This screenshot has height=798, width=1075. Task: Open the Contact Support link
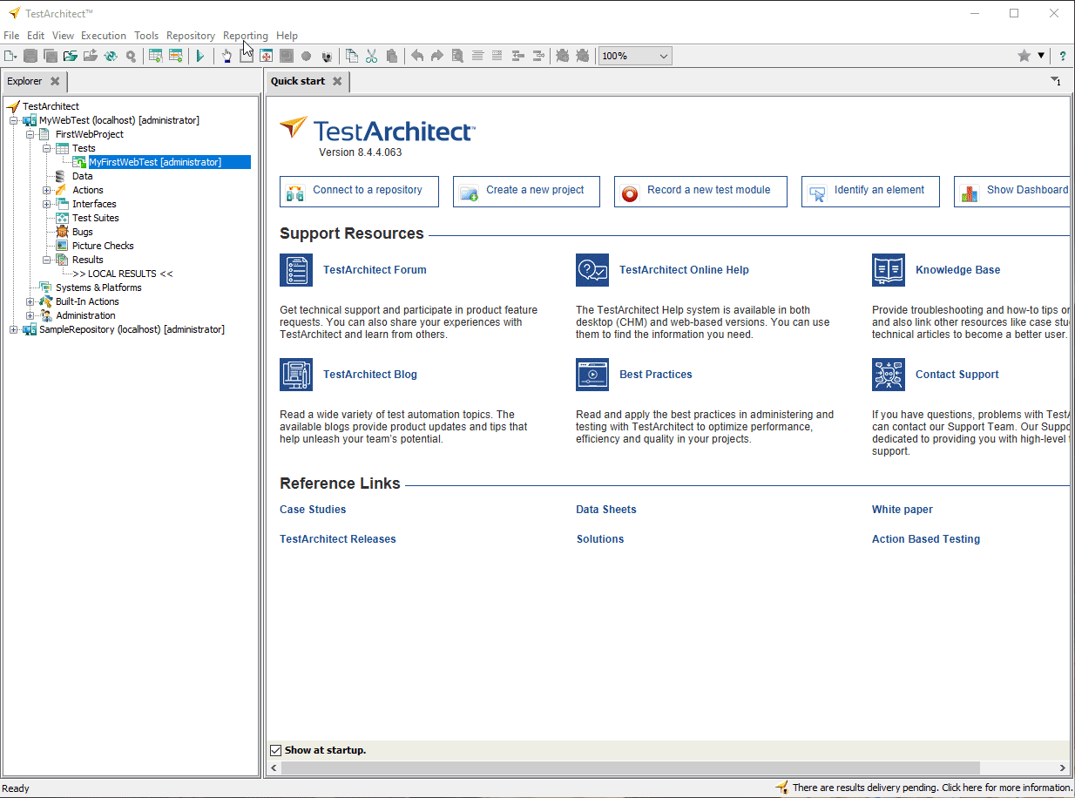point(957,375)
